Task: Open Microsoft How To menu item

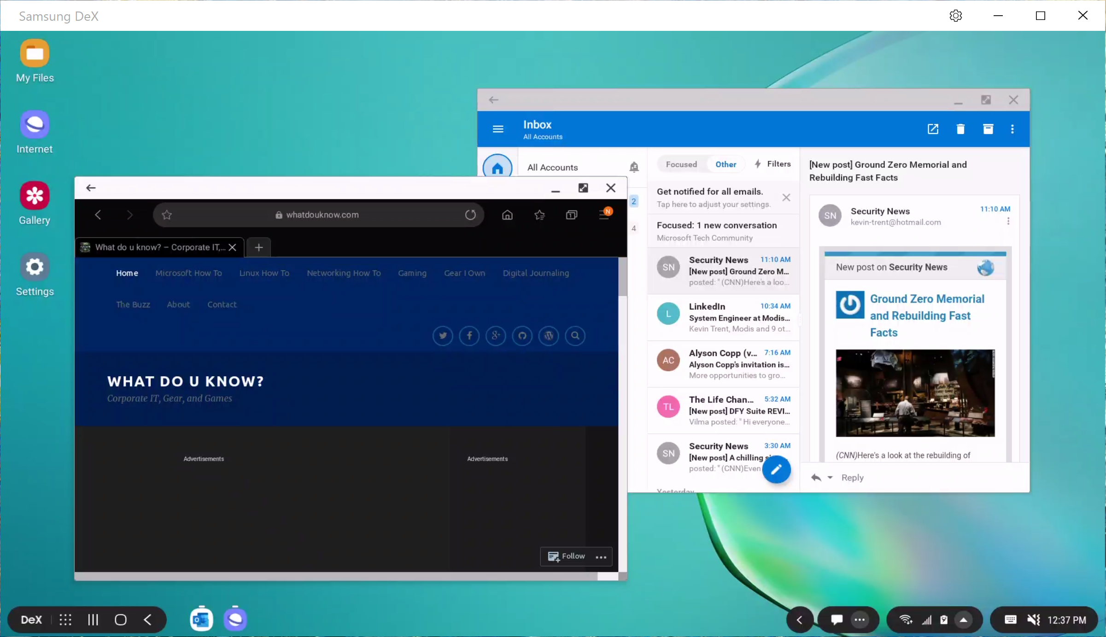Action: tap(188, 273)
